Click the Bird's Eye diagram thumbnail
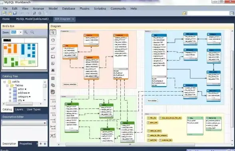 pyautogui.click(x=24, y=54)
